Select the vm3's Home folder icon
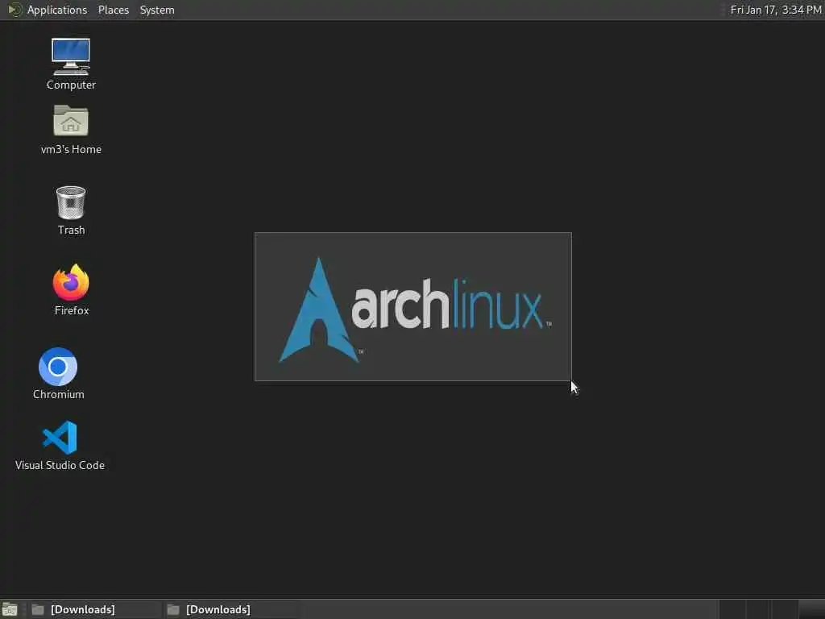Viewport: 825px width, 619px height. point(71,121)
